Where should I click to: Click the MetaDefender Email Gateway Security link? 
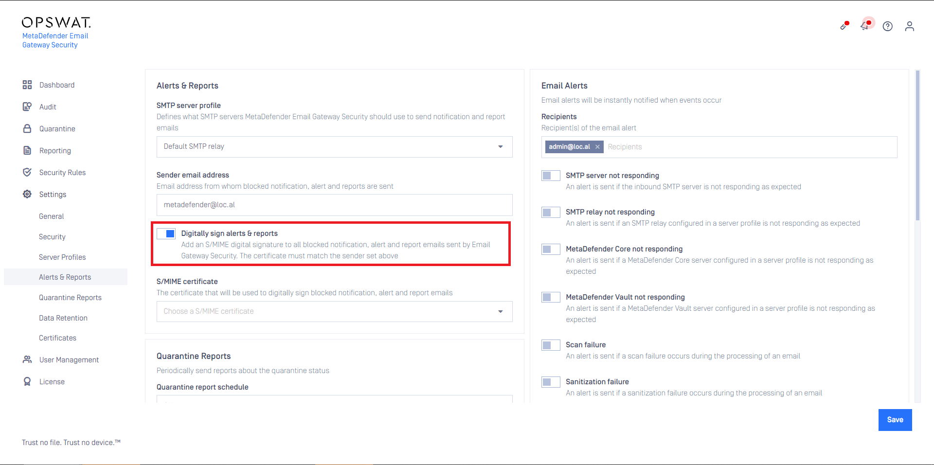55,40
